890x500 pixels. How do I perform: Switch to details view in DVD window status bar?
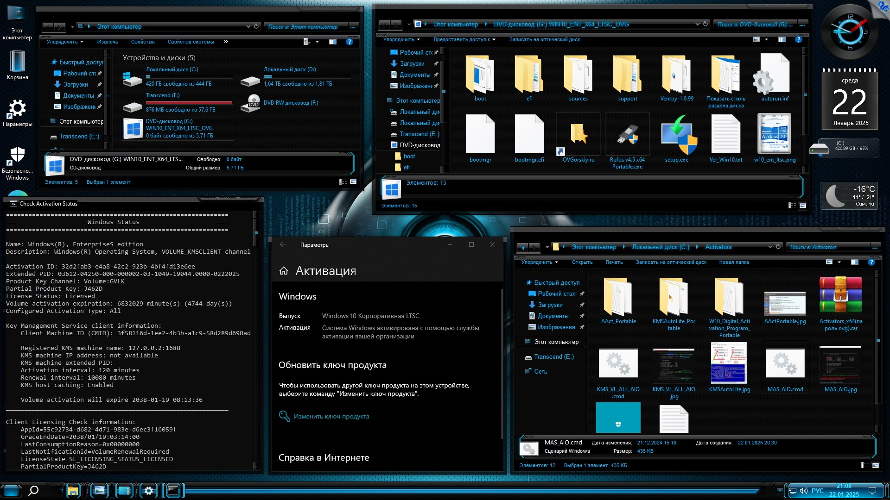coord(792,206)
